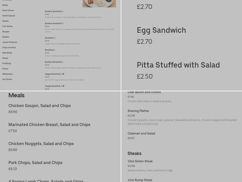Screen dimensions: 242x182
Task: Click the Egg Sandwich item
Action: (x=162, y=30)
